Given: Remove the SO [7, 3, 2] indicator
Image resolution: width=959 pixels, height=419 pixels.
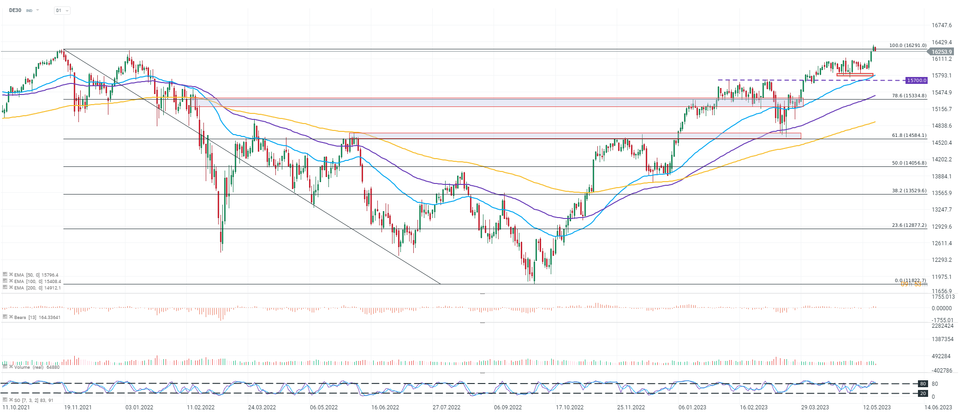Looking at the screenshot, I should click(x=11, y=400).
